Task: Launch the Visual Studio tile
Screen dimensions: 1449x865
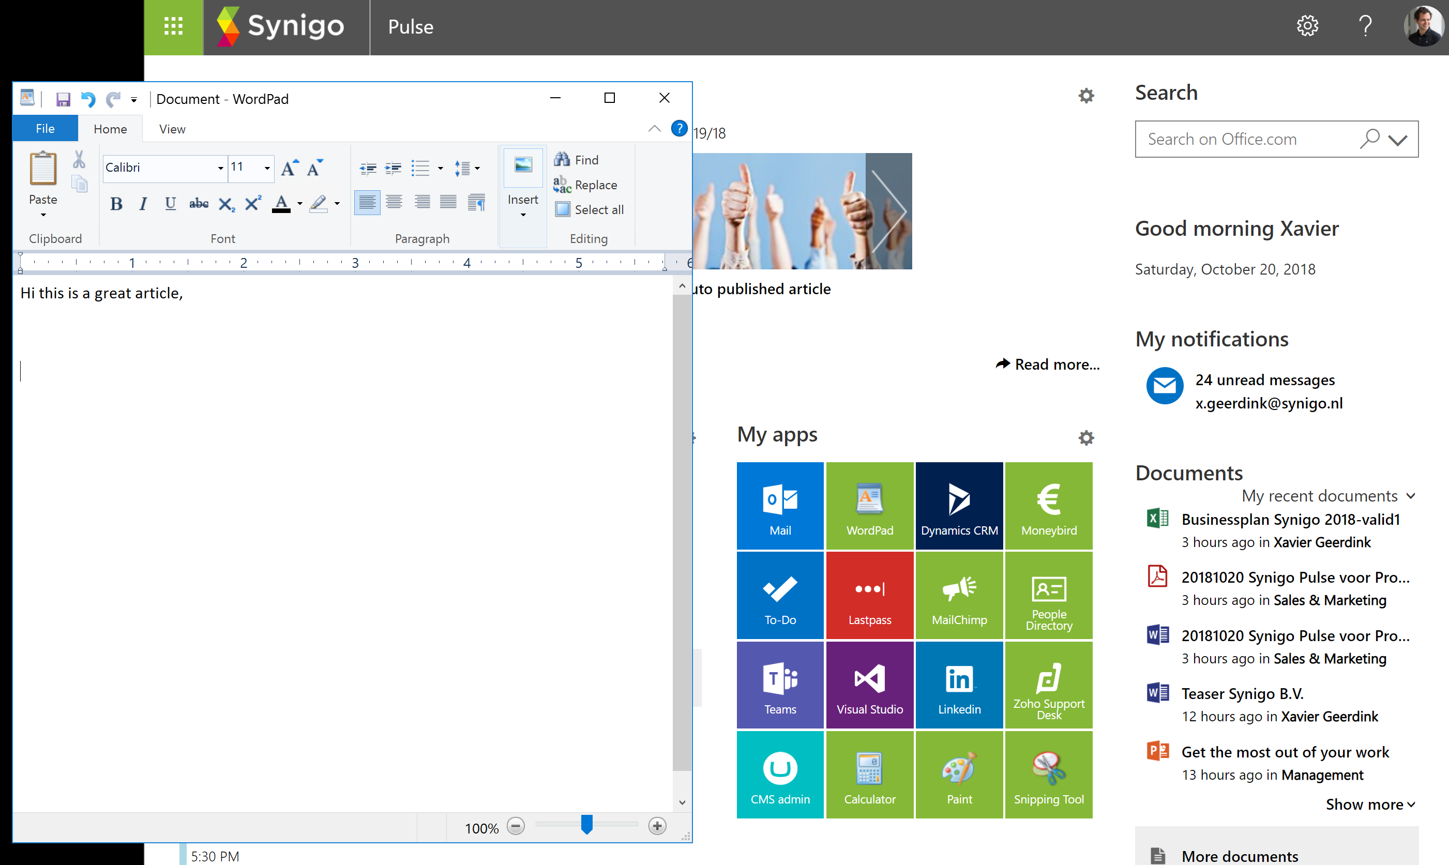Action: tap(870, 685)
